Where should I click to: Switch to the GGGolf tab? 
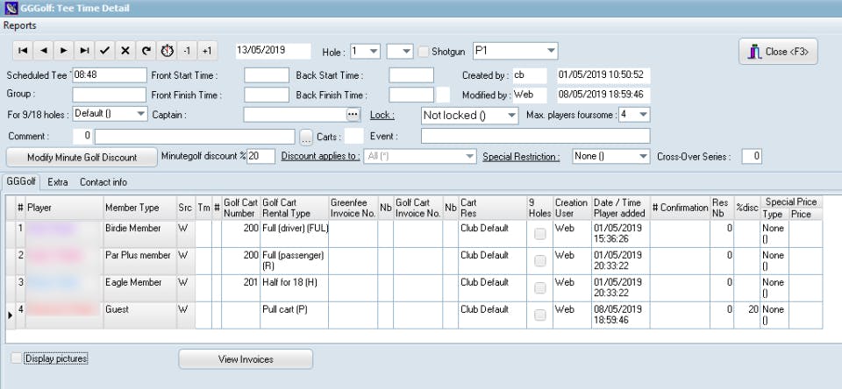(21, 181)
